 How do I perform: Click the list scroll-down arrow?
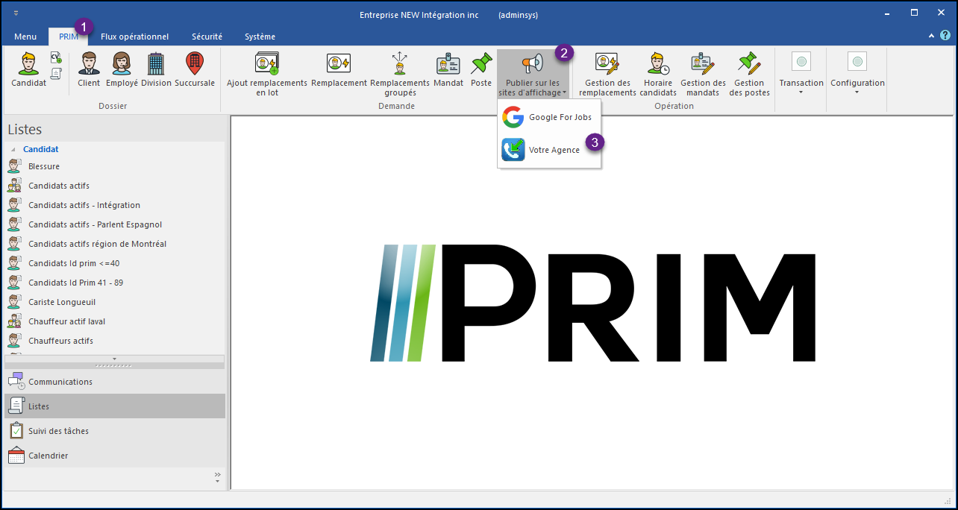point(114,359)
